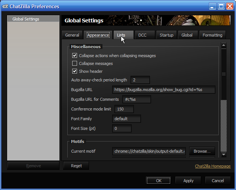
Task: Open the ChatZilla Homepage link
Action: pos(213,166)
